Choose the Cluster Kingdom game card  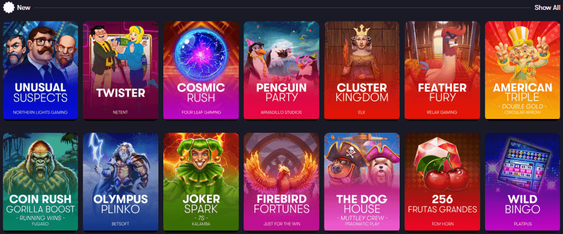pyautogui.click(x=362, y=70)
